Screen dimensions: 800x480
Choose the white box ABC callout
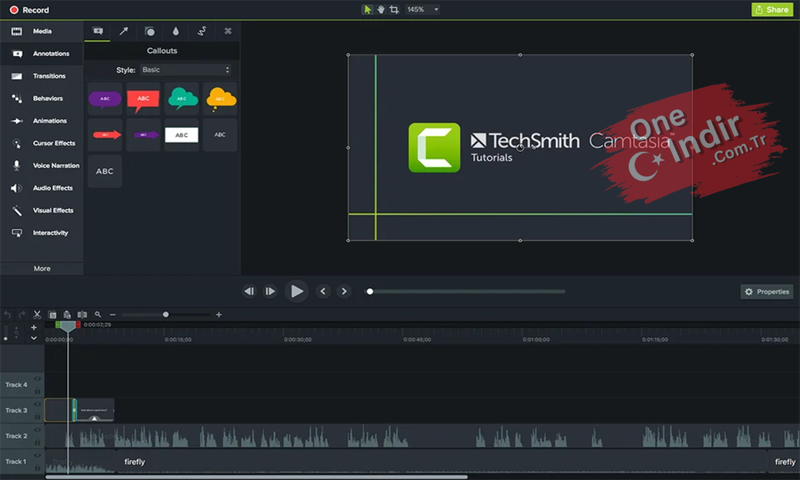click(182, 135)
